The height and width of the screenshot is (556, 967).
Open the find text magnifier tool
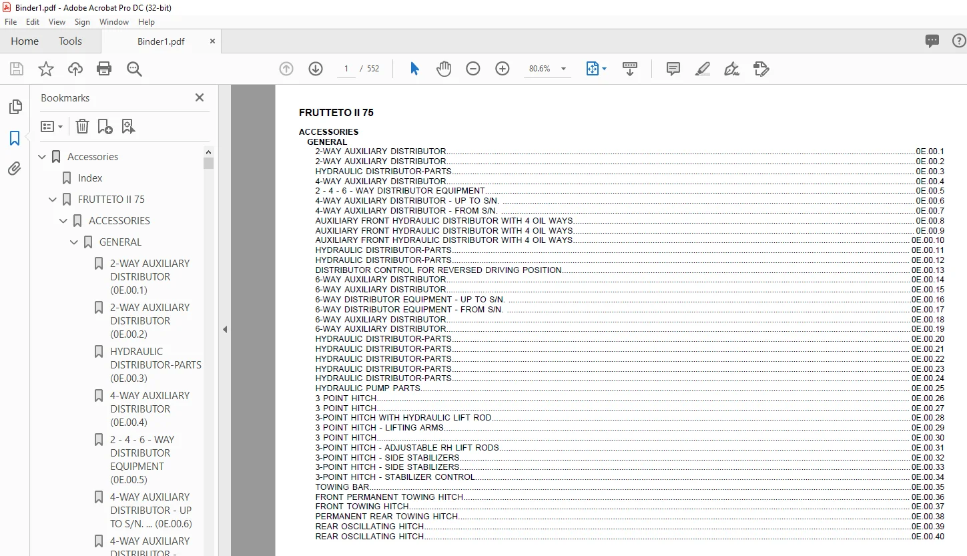(x=134, y=69)
